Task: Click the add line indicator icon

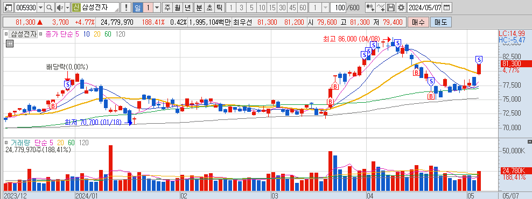Action: 381,8
